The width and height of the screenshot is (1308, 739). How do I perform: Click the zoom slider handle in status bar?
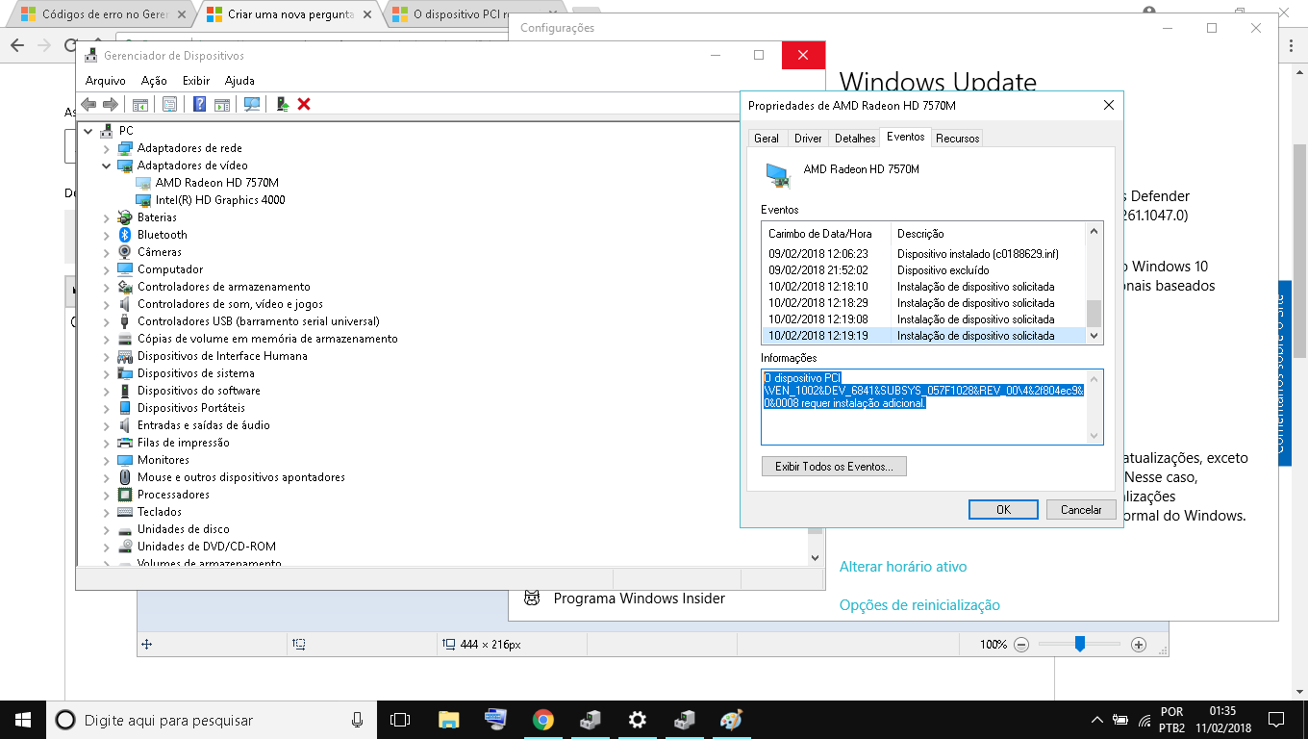pyautogui.click(x=1080, y=644)
